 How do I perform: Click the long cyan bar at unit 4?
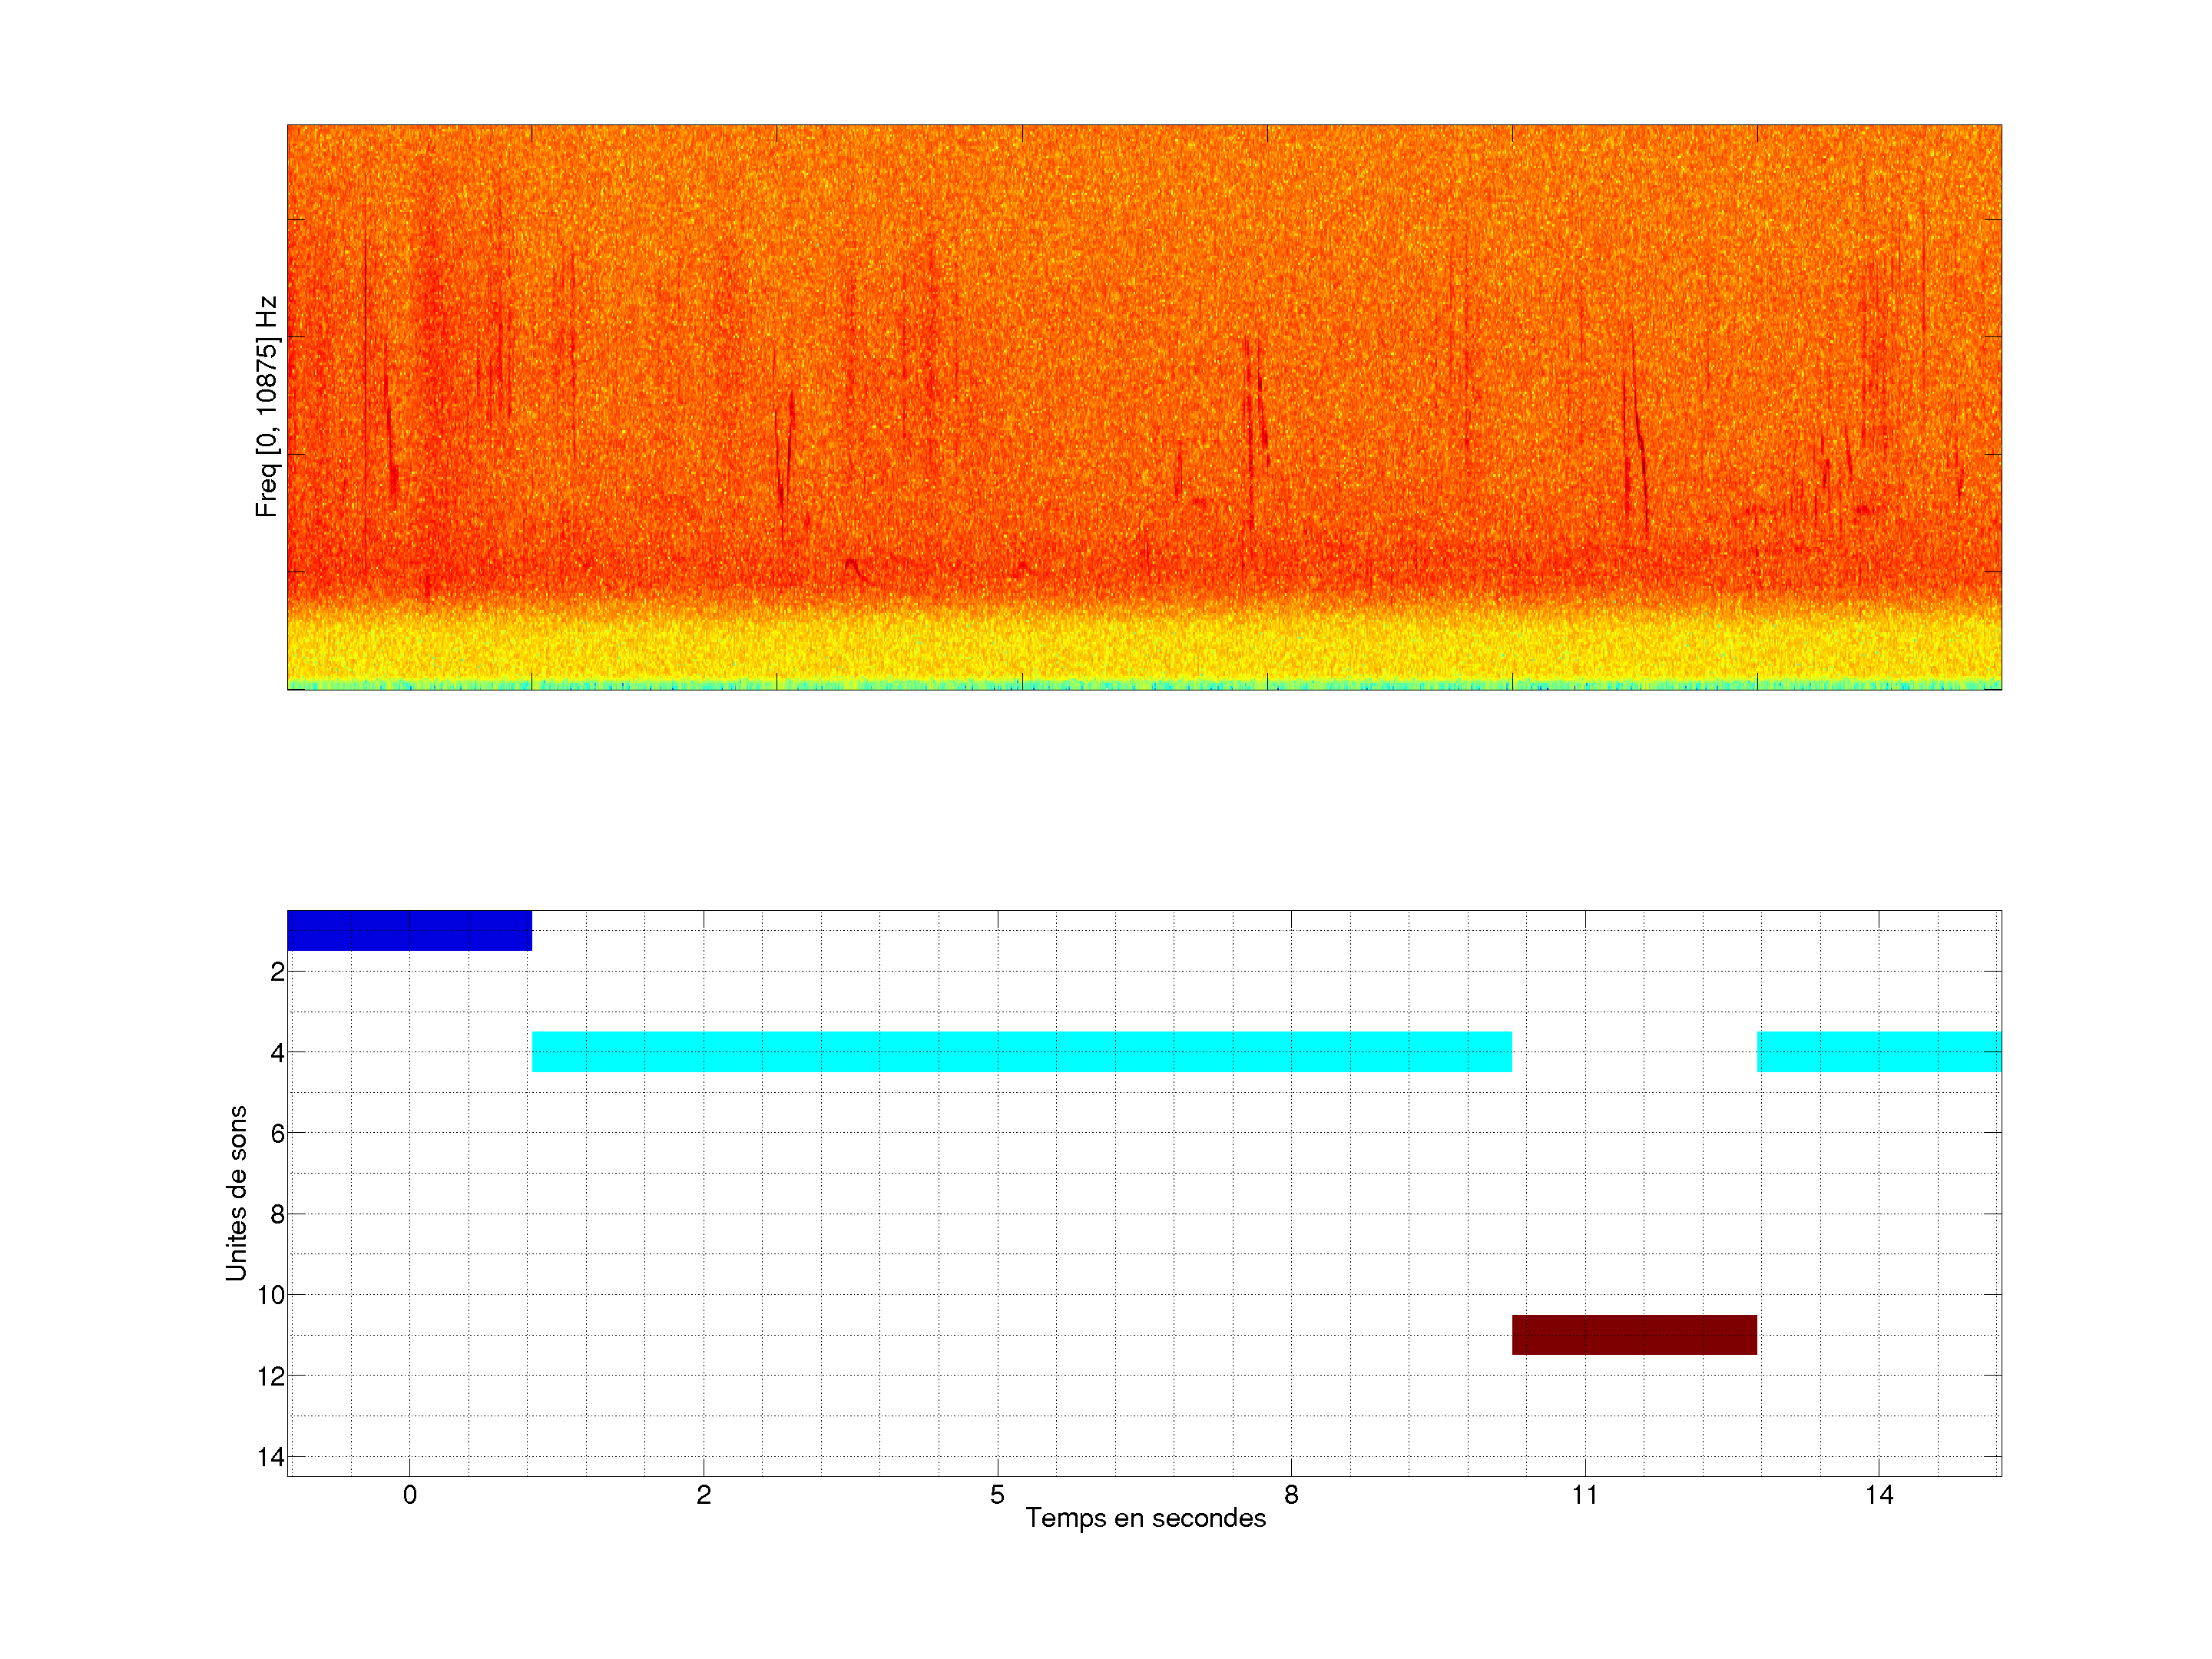click(x=1021, y=1051)
